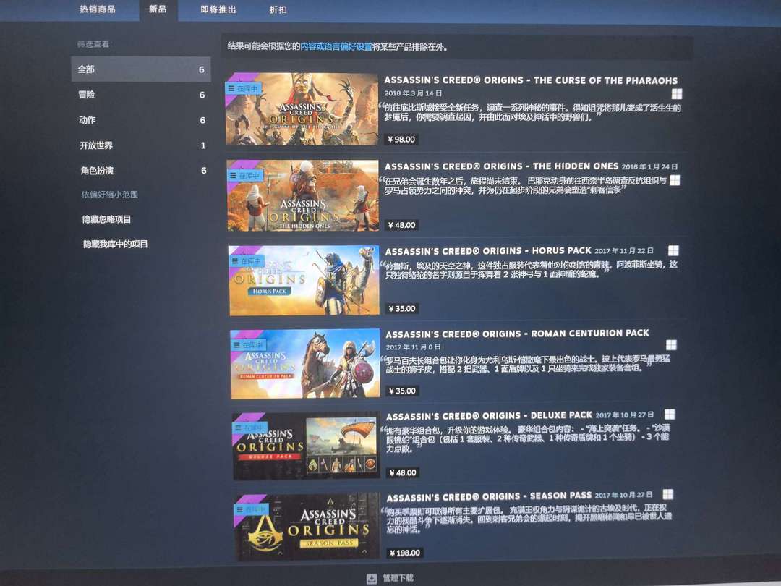Select the 新品 tab
The image size is (781, 586).
(x=158, y=9)
